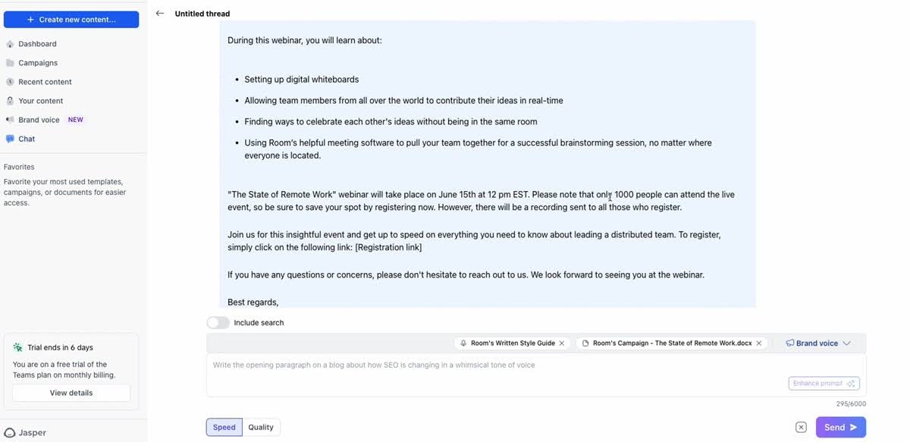Click View details for trial

tap(71, 393)
